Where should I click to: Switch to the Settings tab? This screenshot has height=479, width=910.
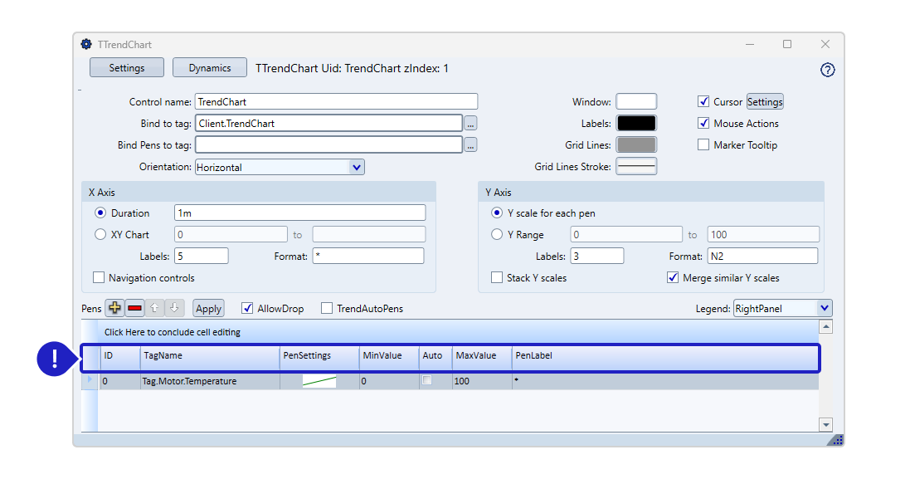pos(127,68)
